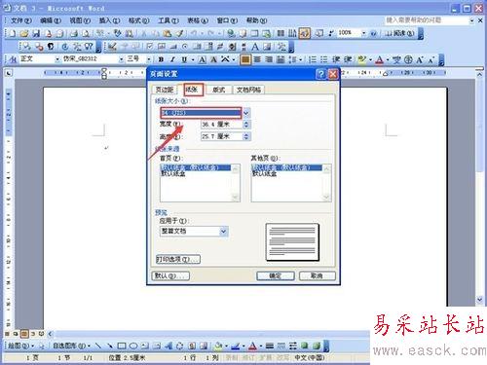Adjust the paper height spinner

[x=246, y=136]
